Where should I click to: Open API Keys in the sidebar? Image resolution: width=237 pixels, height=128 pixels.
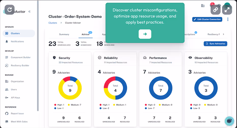click(x=15, y=98)
